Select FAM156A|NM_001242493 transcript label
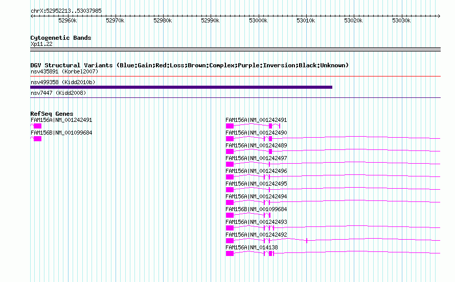Viewport: 455px width, 282px height. click(256, 222)
